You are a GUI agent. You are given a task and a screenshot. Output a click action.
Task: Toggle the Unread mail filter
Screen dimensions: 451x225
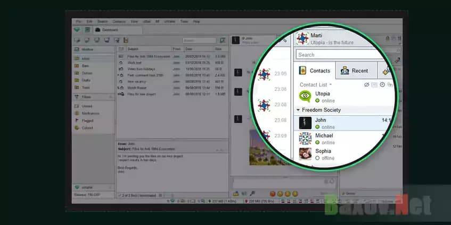(87, 106)
